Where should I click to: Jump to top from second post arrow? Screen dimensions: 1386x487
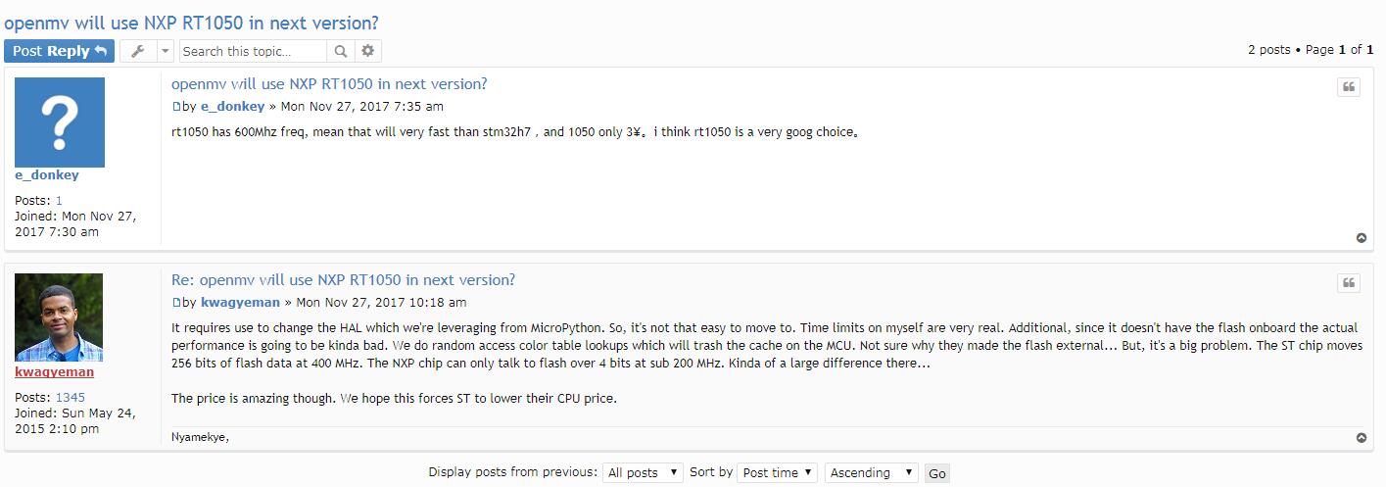point(1361,438)
